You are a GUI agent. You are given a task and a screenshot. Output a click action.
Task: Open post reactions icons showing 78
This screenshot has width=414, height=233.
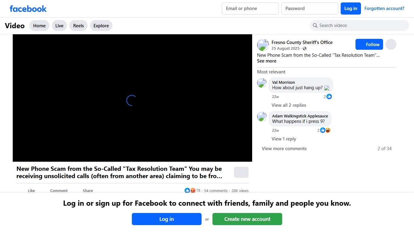[x=190, y=191]
